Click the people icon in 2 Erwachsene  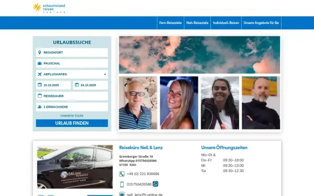click(40, 107)
